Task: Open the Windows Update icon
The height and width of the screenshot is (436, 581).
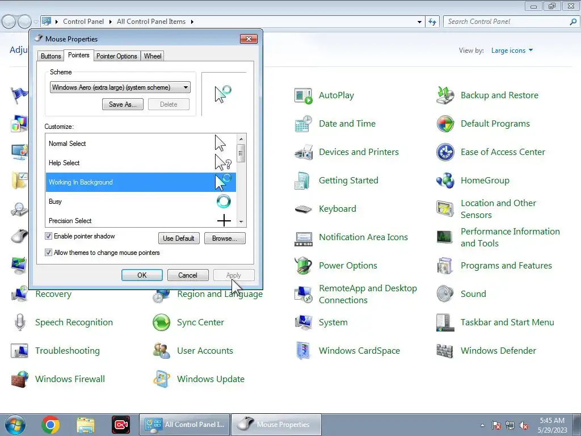Action: (x=162, y=379)
